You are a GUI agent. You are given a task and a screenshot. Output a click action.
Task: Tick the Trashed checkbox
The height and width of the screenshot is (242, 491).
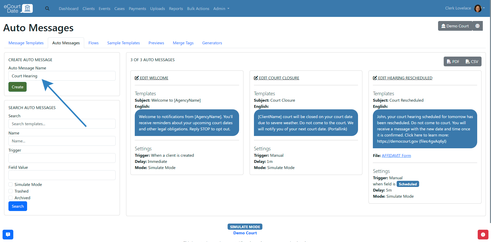(10, 191)
